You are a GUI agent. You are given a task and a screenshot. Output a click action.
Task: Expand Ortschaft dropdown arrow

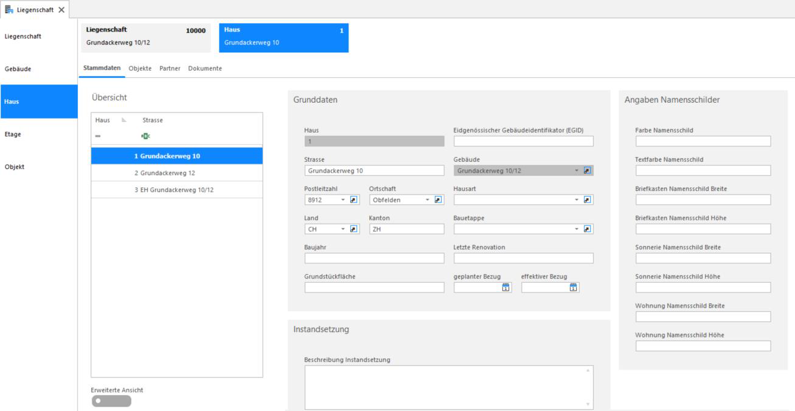[428, 199]
